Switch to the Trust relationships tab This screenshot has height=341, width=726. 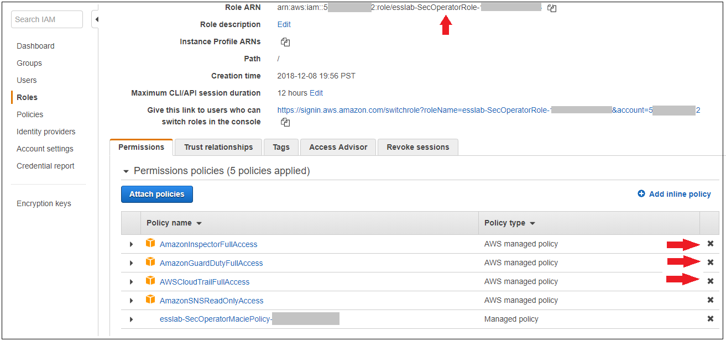pyautogui.click(x=218, y=147)
